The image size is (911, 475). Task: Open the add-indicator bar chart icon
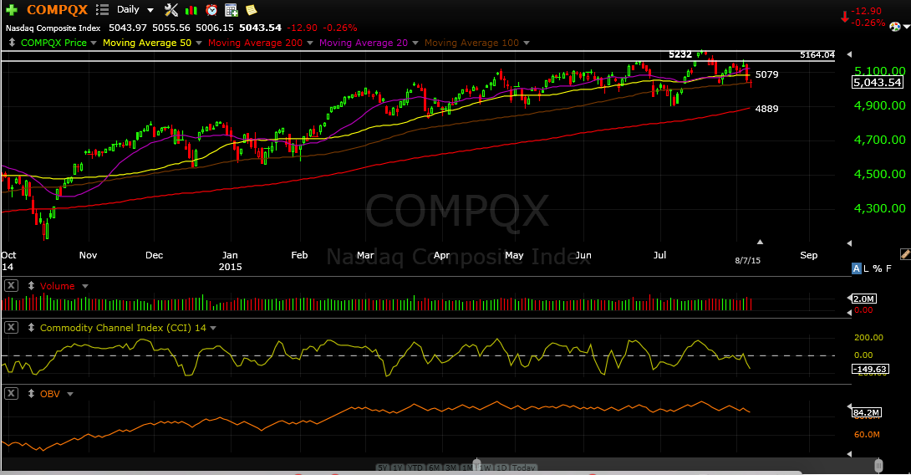191,10
